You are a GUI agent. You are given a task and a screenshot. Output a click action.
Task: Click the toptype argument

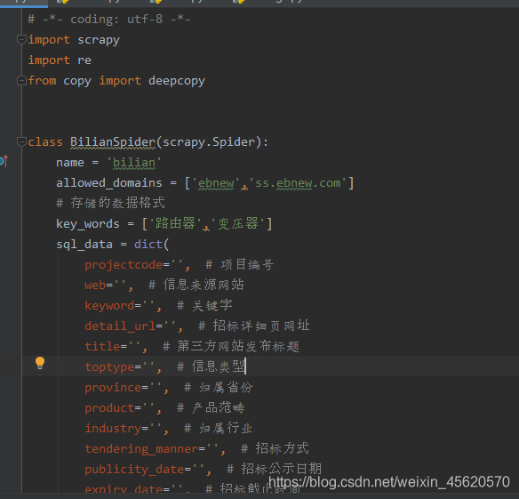click(109, 367)
